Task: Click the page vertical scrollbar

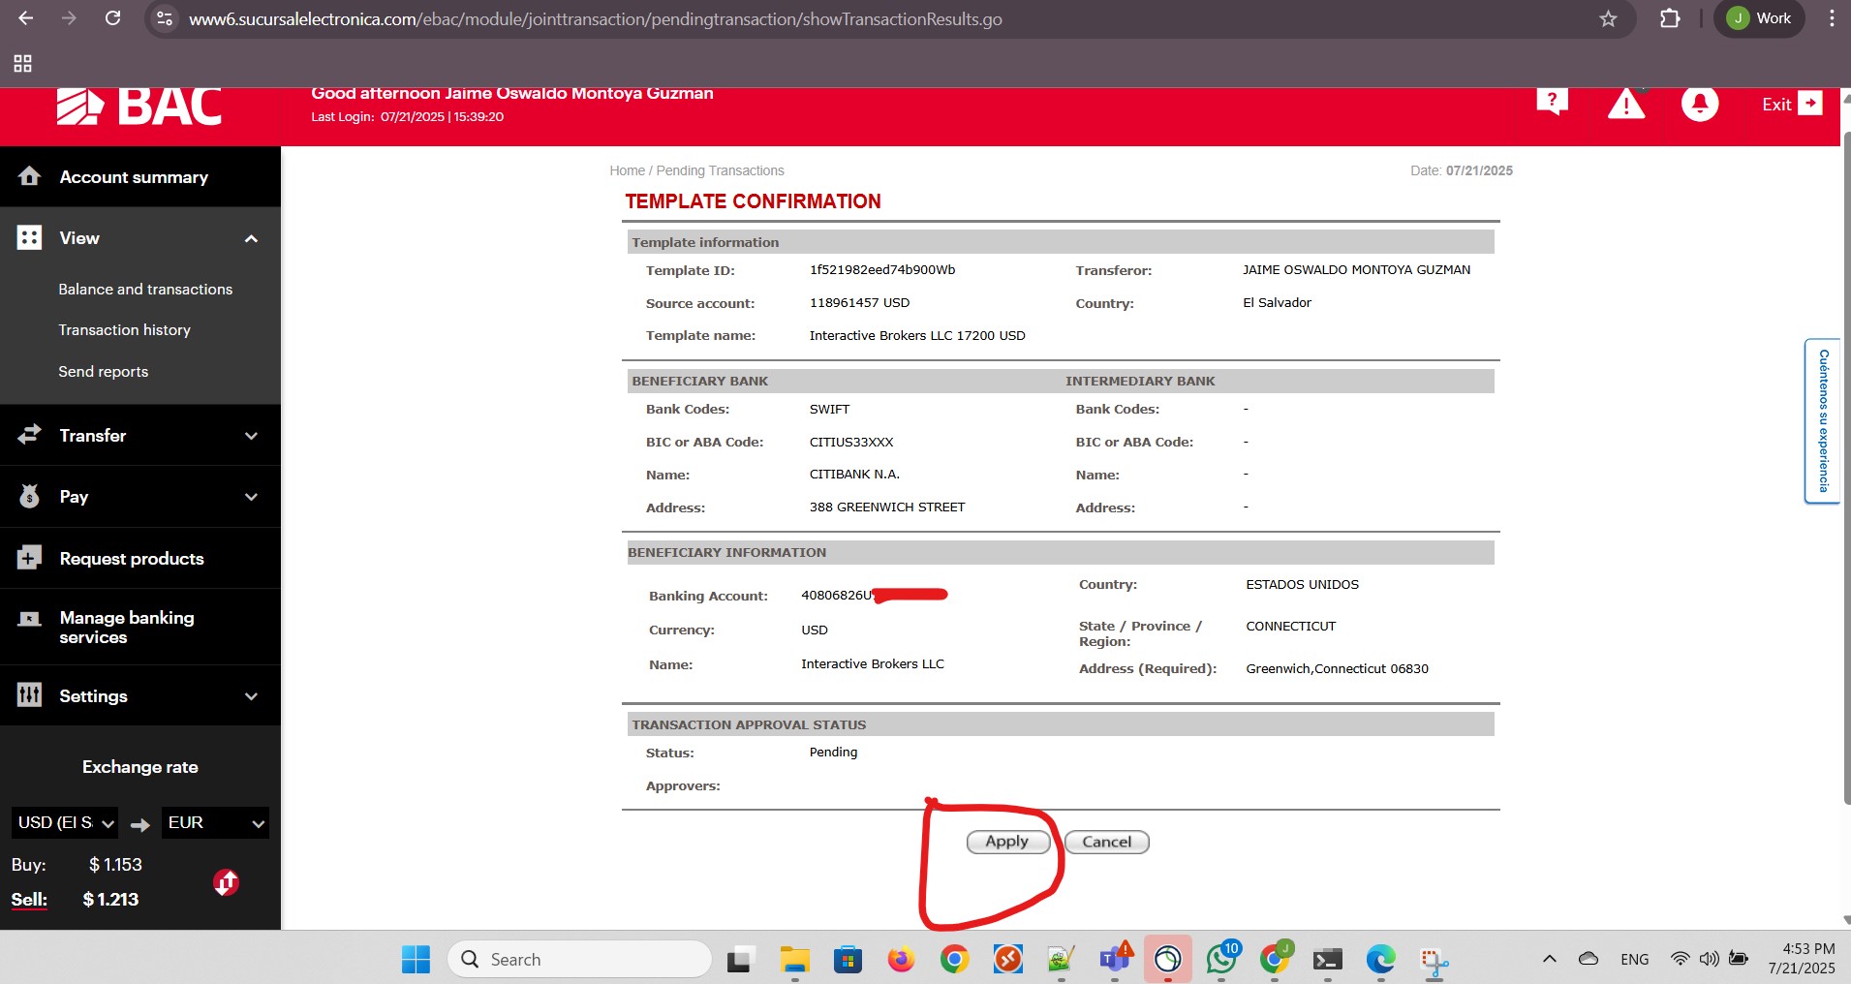Action: (1845, 467)
